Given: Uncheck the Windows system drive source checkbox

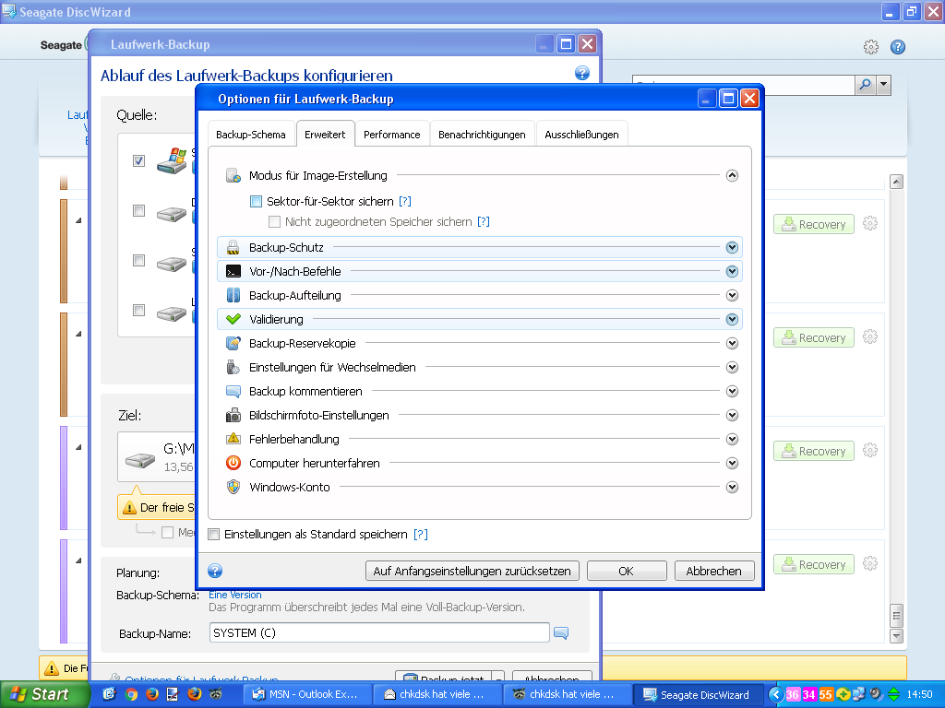Looking at the screenshot, I should pos(139,161).
